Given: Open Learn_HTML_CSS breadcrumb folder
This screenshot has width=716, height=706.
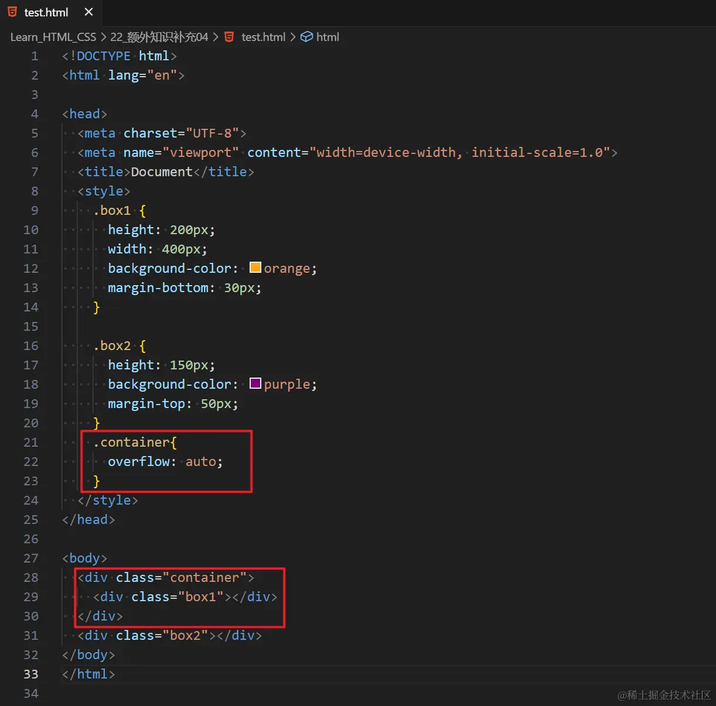Looking at the screenshot, I should 53,37.
